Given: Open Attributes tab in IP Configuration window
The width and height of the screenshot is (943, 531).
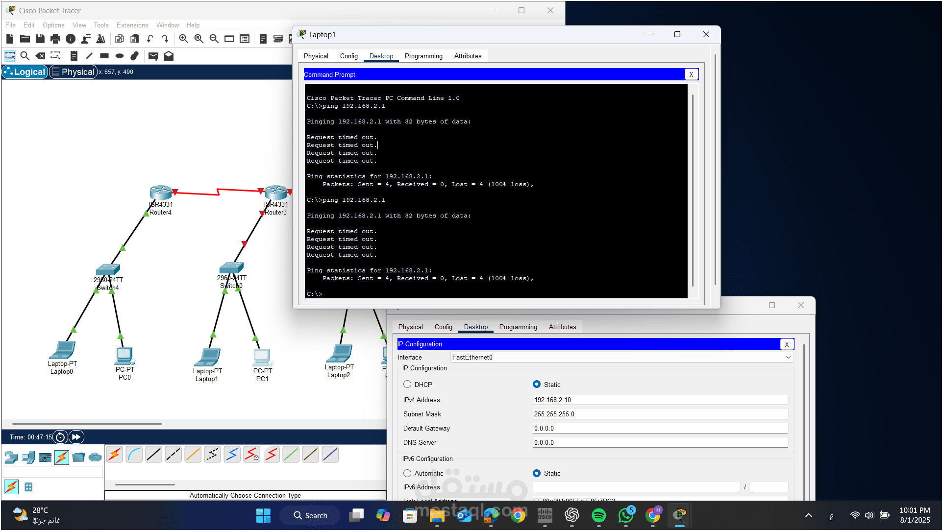Looking at the screenshot, I should click(563, 327).
